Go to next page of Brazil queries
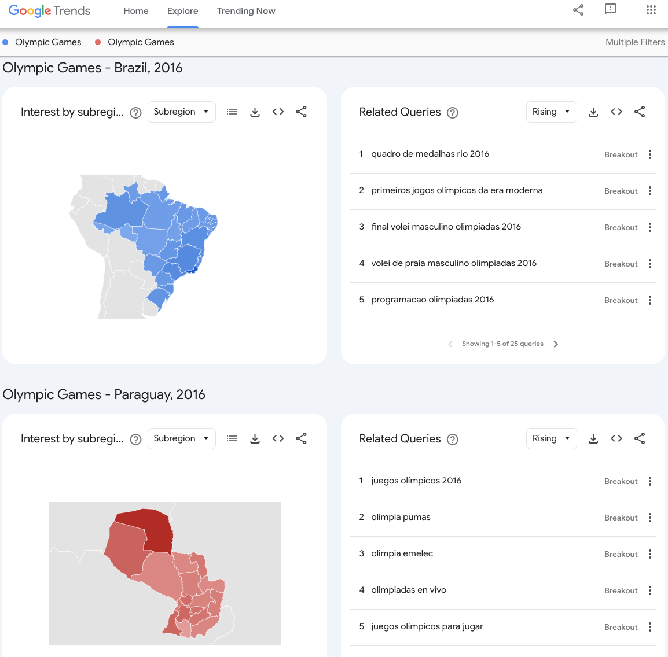The height and width of the screenshot is (657, 668). tap(556, 344)
